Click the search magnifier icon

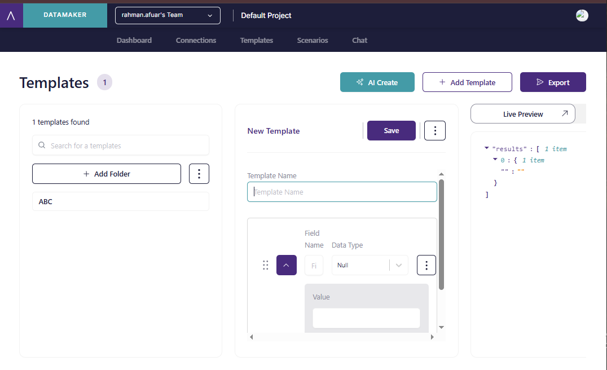pos(42,145)
